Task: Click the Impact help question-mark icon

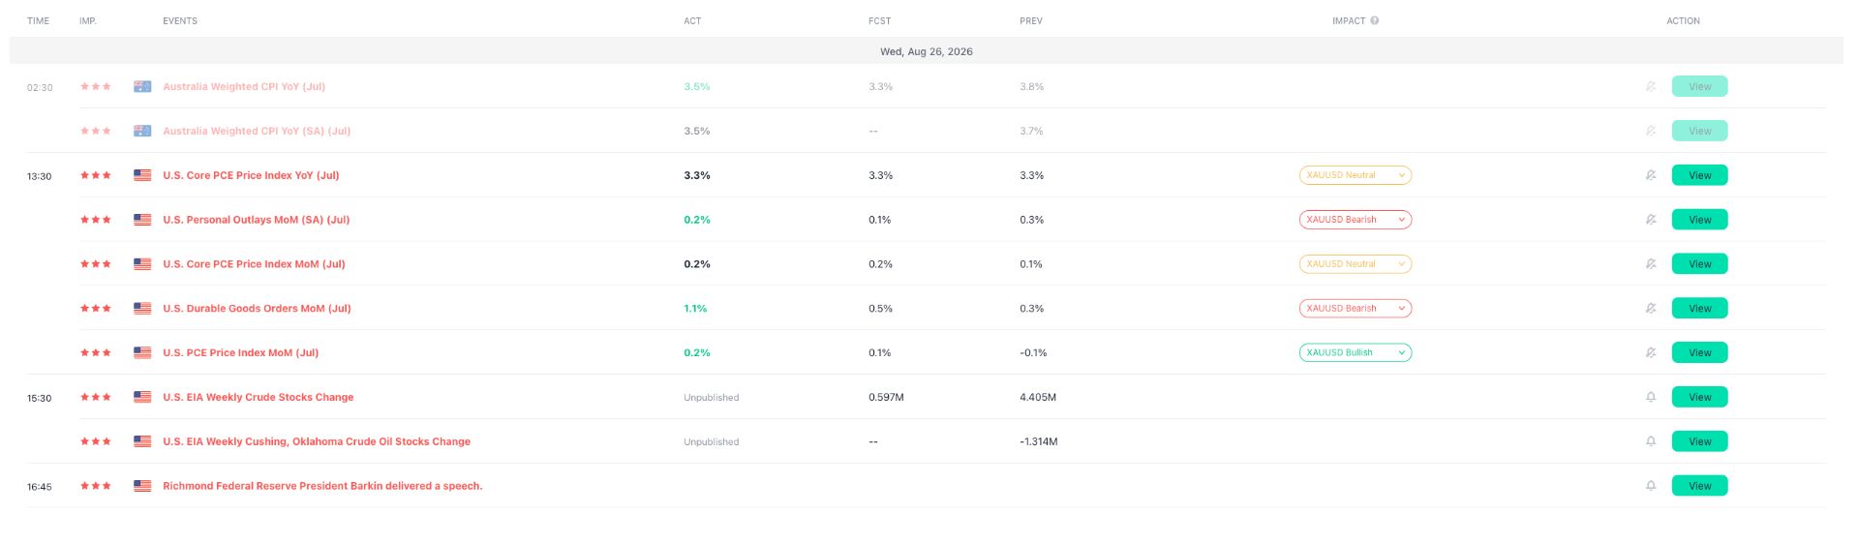Action: [x=1375, y=20]
